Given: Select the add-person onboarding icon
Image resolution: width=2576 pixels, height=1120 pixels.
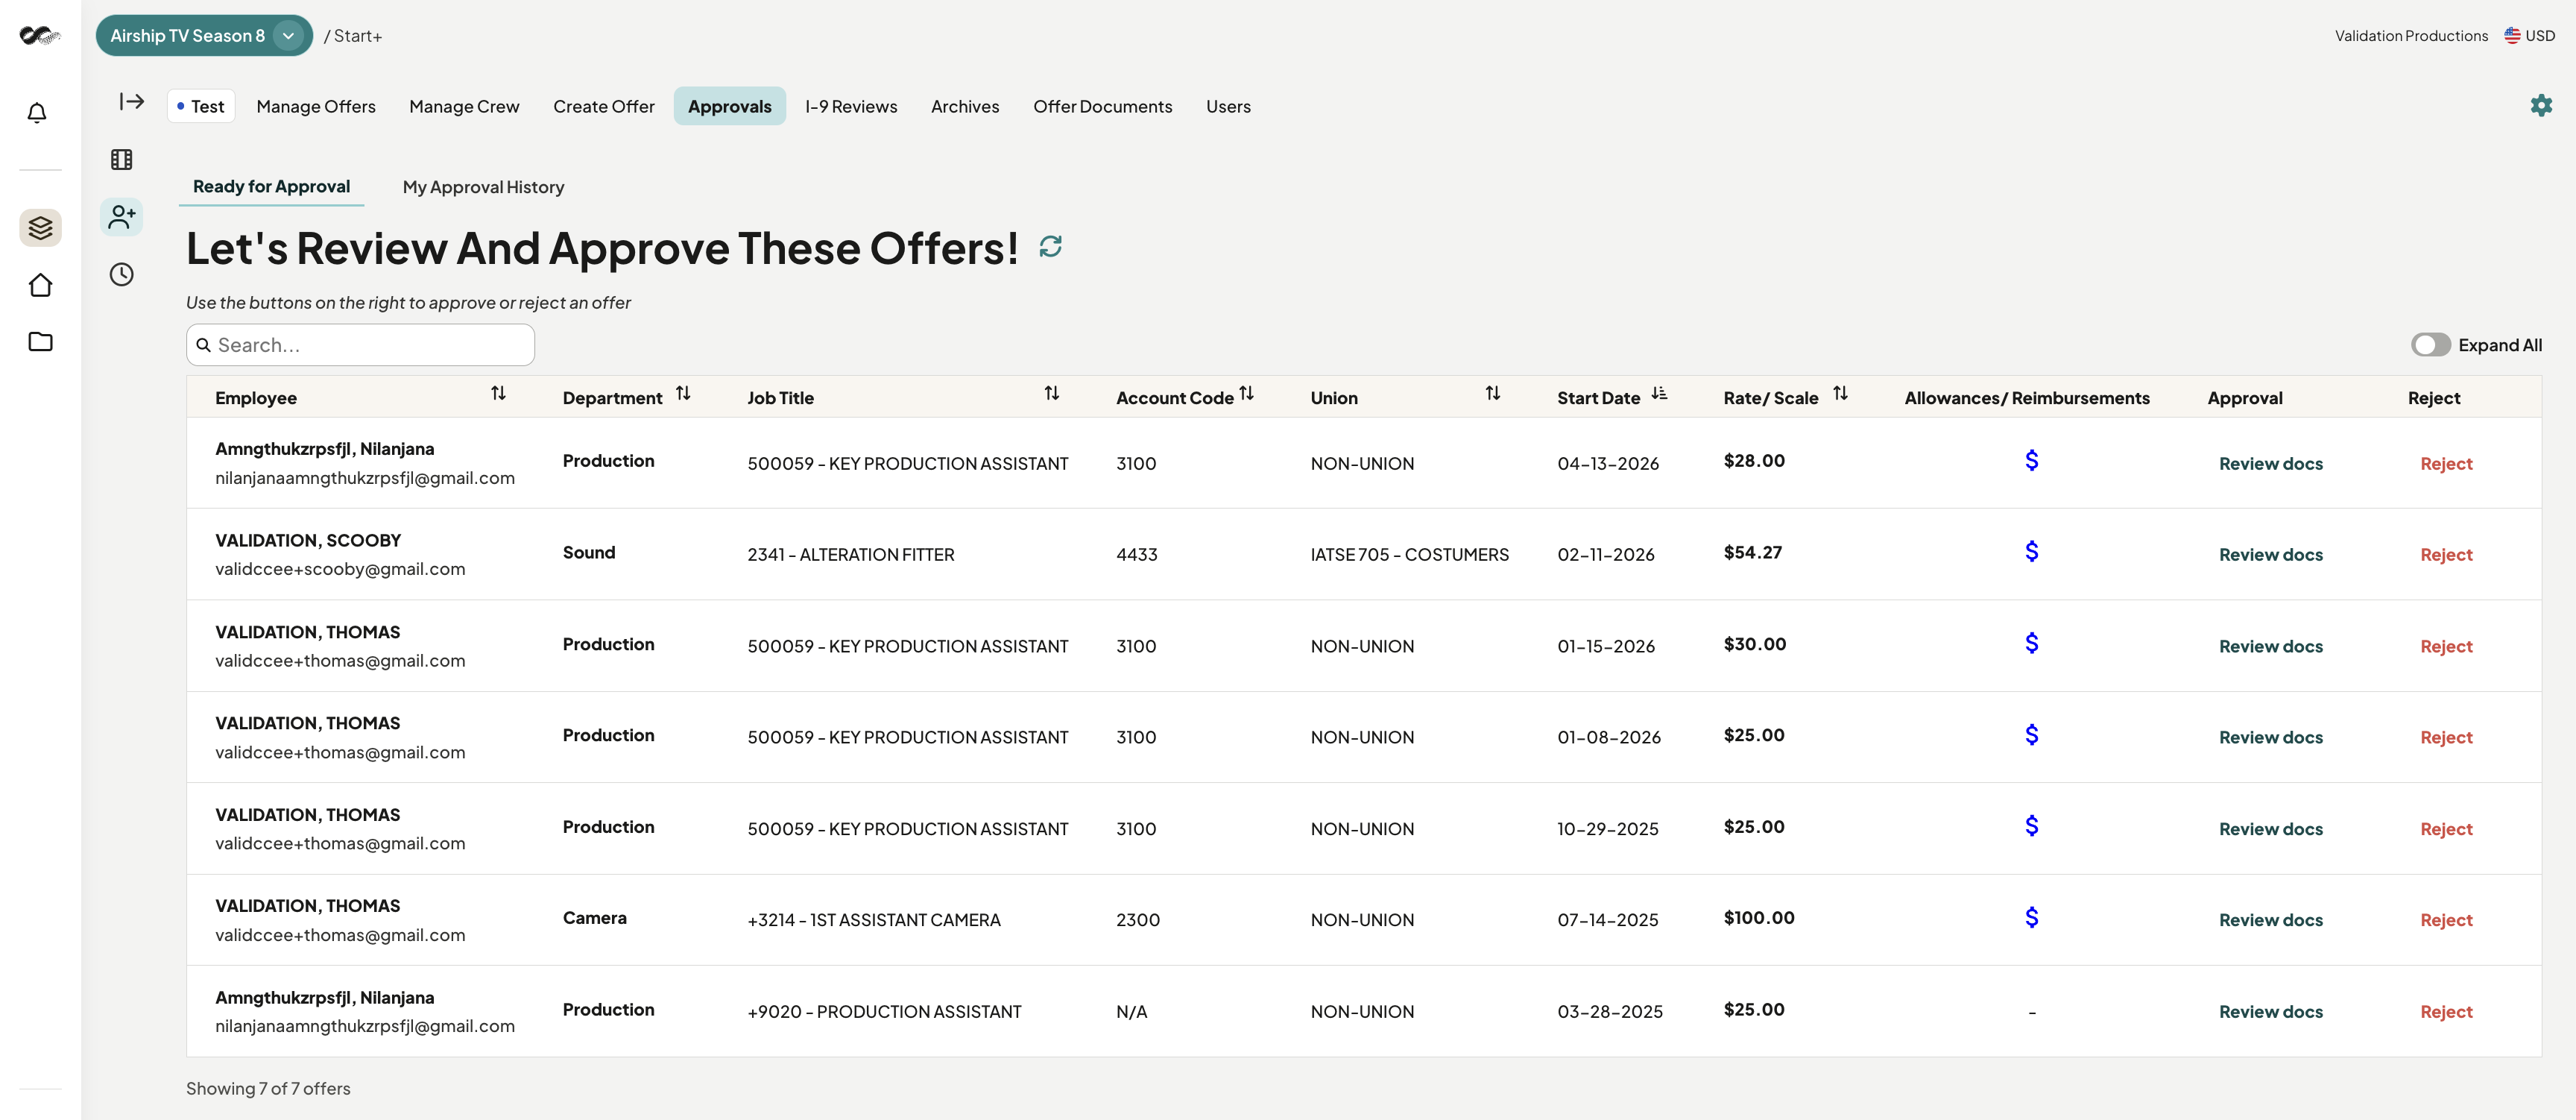Looking at the screenshot, I should (x=121, y=217).
